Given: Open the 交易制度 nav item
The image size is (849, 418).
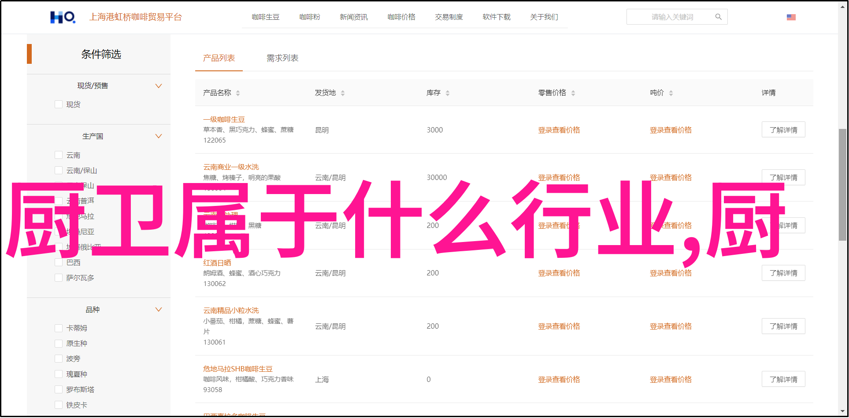Looking at the screenshot, I should click(449, 17).
